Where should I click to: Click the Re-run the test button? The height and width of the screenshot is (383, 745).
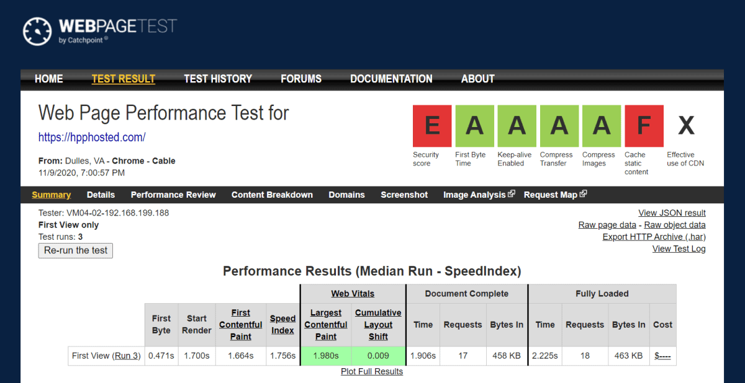(x=76, y=250)
